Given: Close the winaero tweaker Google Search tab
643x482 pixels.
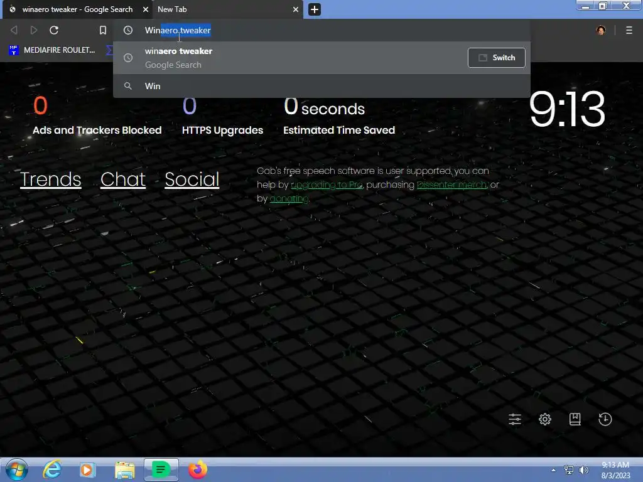Looking at the screenshot, I should coord(145,9).
